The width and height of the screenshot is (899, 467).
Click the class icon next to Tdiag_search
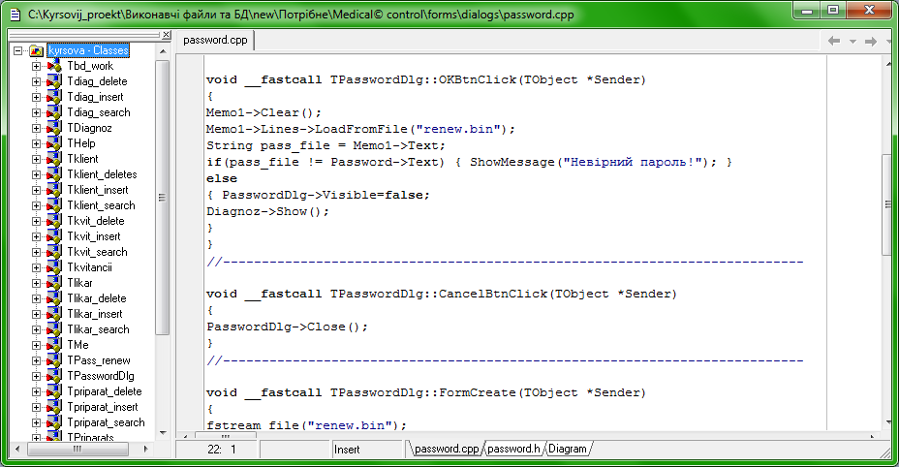tap(54, 112)
